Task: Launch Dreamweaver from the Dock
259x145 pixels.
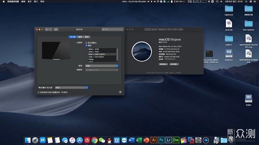Action: pos(176,140)
